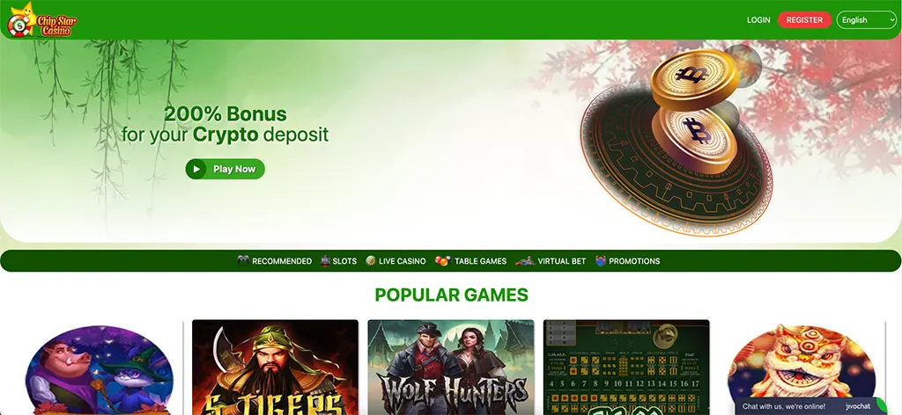Screen dimensions: 902x415
Task: Open the Wolf Hunters game thumbnail
Action: click(x=451, y=368)
